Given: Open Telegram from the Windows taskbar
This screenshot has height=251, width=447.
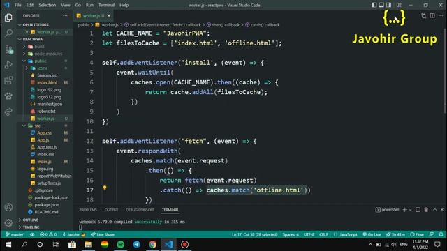Looking at the screenshot, I should pyautogui.click(x=137, y=245).
